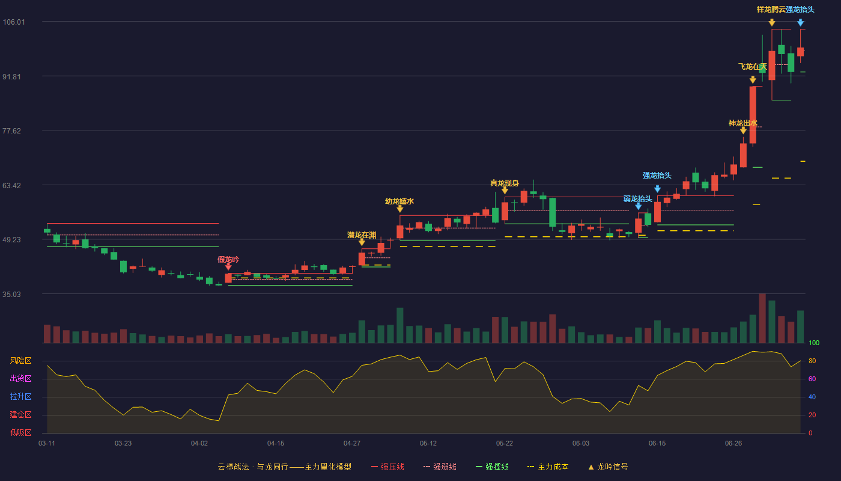Select 强龙抬头 marker beside 祥龙腾云
841x481 pixels.
[x=800, y=23]
